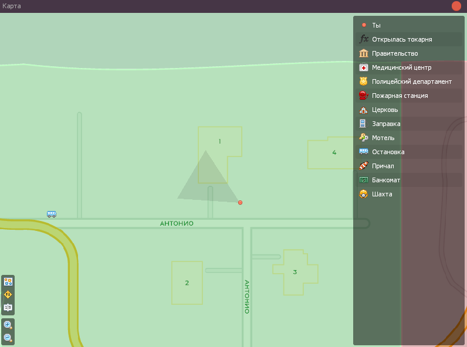
Task: Find Причал using the legend
Action: coord(408,166)
